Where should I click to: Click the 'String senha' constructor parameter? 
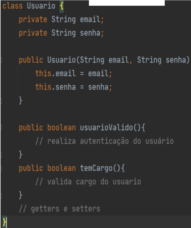click(x=163, y=60)
